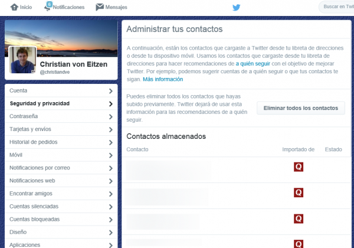This screenshot has height=248, width=354.
Task: Click the profile photo thumbnail
Action: coord(22,60)
